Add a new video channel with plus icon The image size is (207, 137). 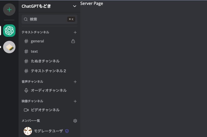[x=75, y=101]
